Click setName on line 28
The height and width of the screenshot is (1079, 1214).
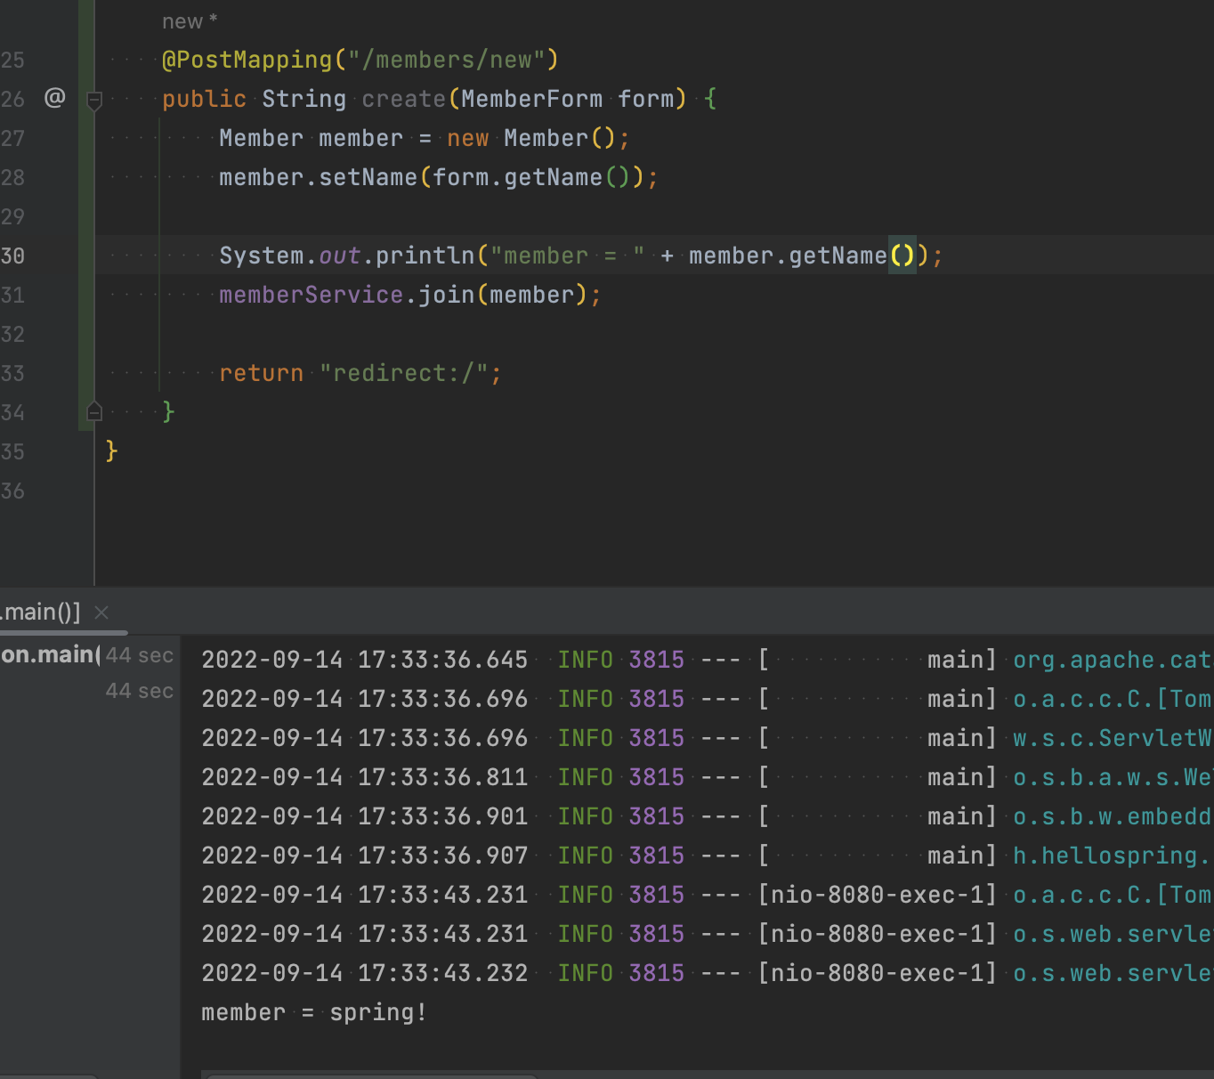point(368,177)
